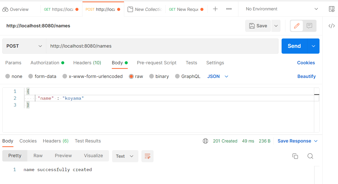Click the Send button
Viewport: 338px width, 184px height.
pyautogui.click(x=294, y=46)
